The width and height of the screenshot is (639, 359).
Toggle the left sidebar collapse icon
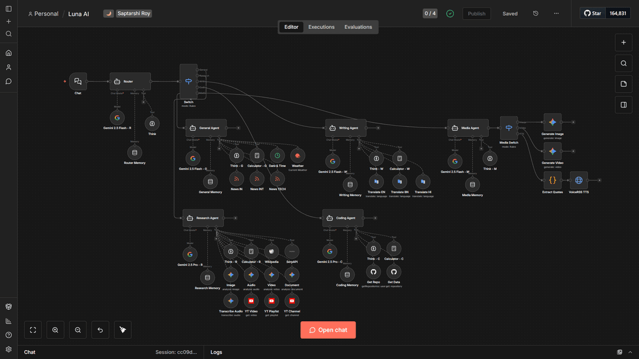(8, 9)
